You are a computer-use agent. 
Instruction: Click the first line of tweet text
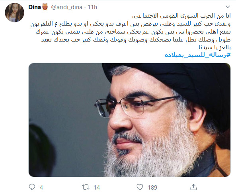point(181,16)
